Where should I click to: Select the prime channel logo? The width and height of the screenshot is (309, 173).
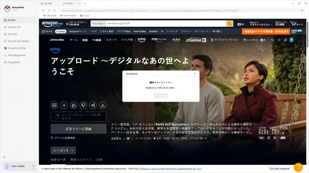coord(142,40)
